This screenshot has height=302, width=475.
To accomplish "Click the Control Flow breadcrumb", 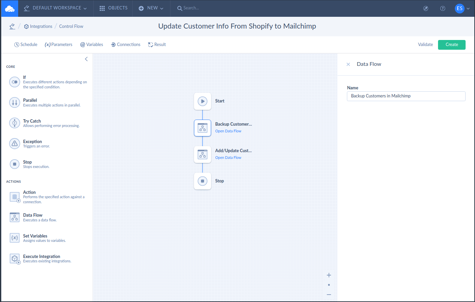I will pyautogui.click(x=71, y=26).
